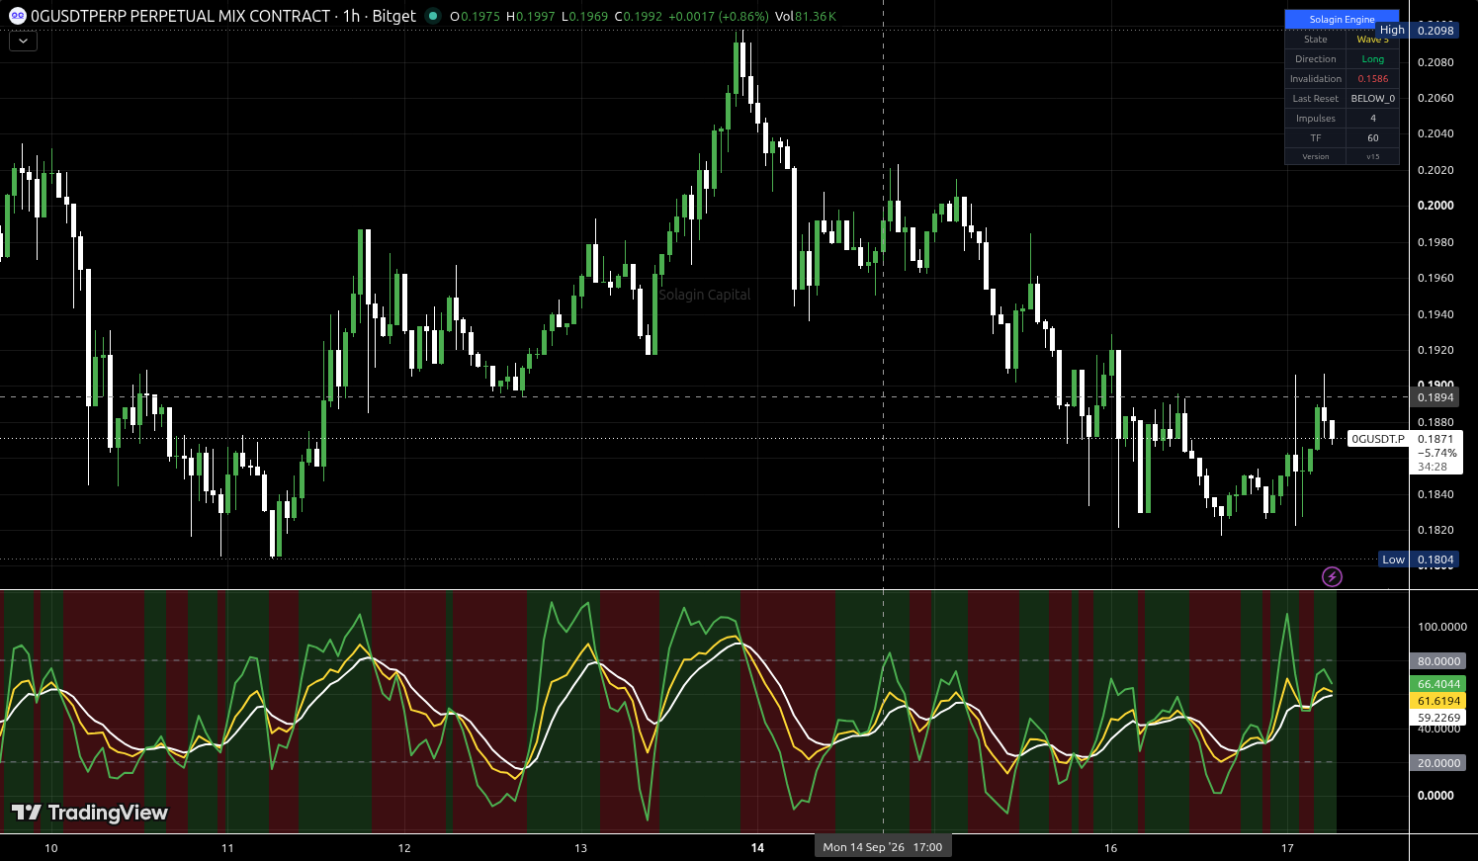Click the Last Reset value BELOW_0
Image resolution: width=1478 pixels, height=861 pixels.
click(x=1372, y=99)
